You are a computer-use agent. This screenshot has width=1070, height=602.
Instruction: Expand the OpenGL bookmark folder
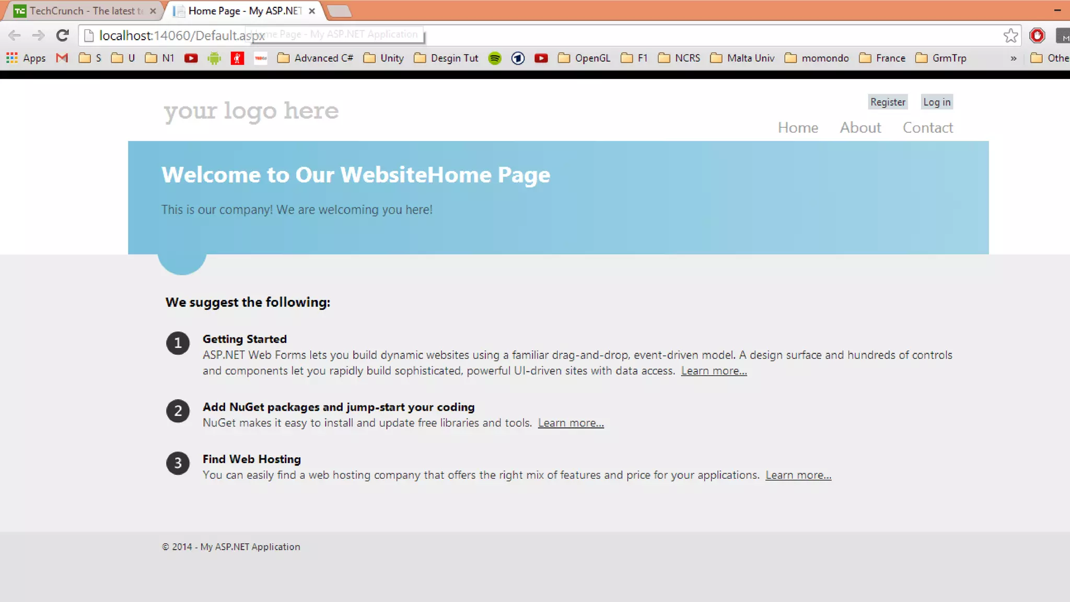[x=584, y=58]
